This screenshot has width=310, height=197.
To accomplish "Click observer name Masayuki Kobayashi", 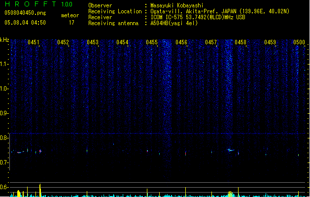I will pos(177,5).
